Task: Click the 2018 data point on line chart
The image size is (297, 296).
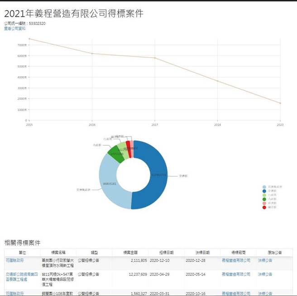Action: (x=217, y=81)
